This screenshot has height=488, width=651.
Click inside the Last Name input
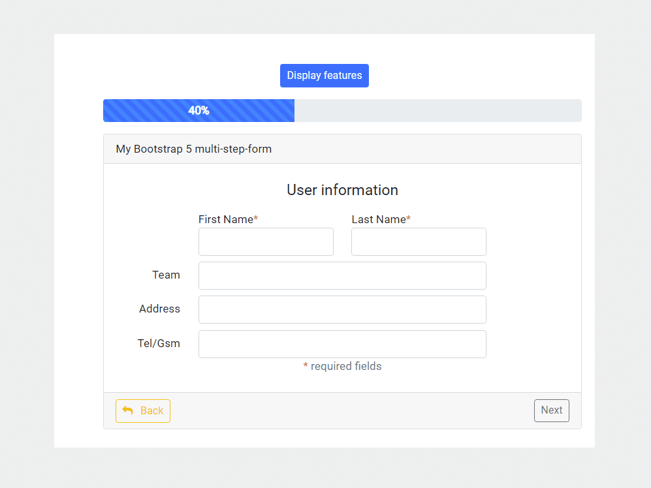coord(419,241)
